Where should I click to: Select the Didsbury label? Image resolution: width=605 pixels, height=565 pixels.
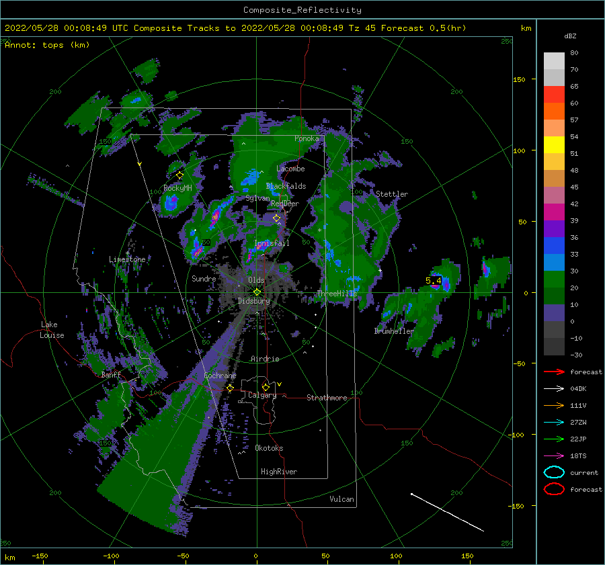pyautogui.click(x=253, y=301)
